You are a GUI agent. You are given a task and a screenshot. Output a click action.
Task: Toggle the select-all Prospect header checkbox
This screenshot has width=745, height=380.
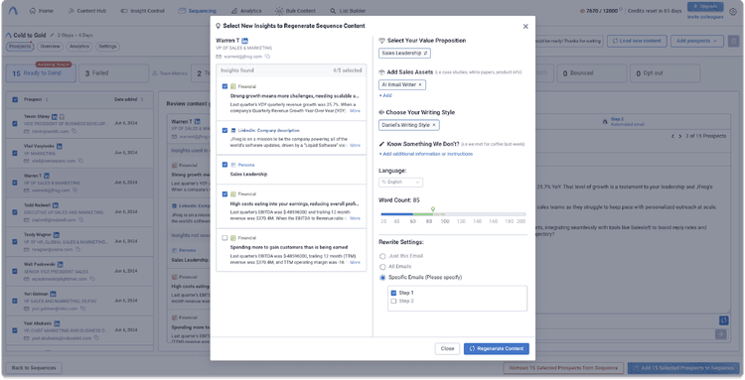(x=15, y=99)
